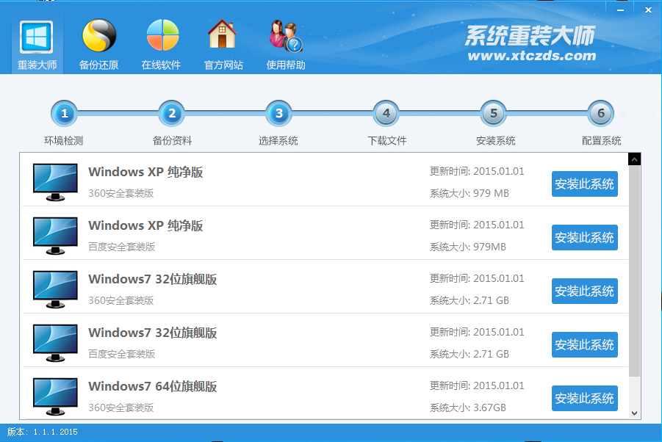
Task: Select the Windows7 64位旗舰版 title
Action: (x=152, y=386)
